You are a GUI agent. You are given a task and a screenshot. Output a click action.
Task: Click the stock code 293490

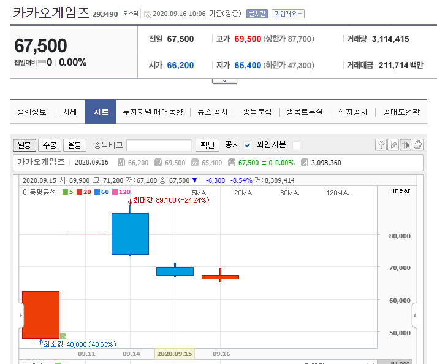105,14
